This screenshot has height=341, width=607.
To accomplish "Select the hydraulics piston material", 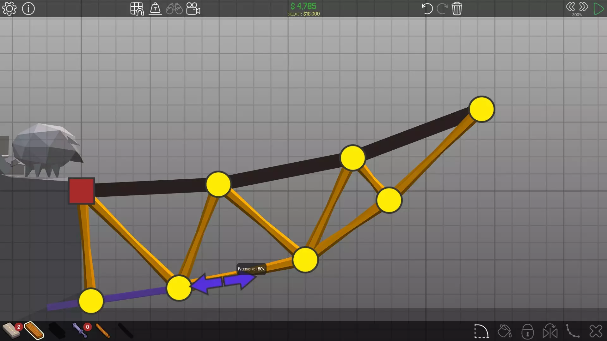I will click(79, 331).
